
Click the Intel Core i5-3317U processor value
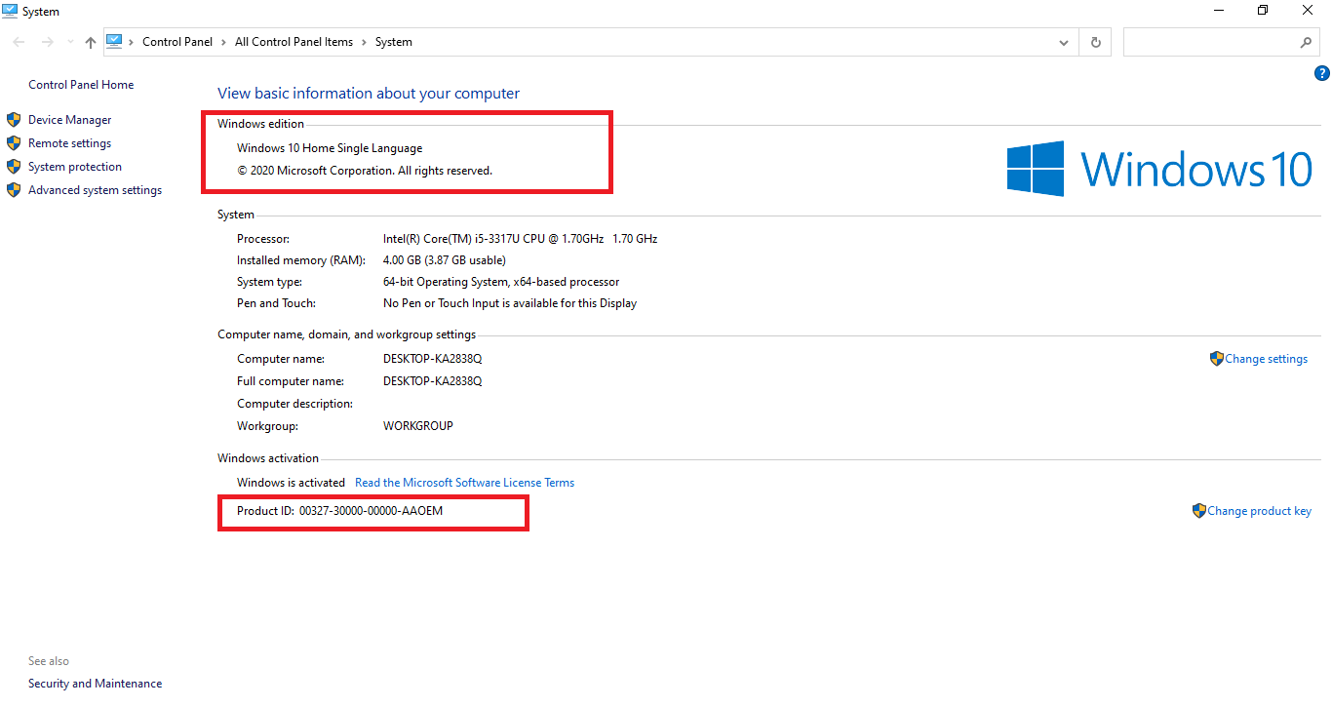coord(520,239)
